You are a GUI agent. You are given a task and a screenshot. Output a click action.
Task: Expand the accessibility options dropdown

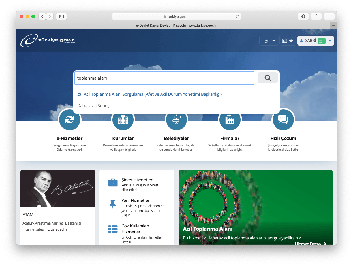point(269,41)
